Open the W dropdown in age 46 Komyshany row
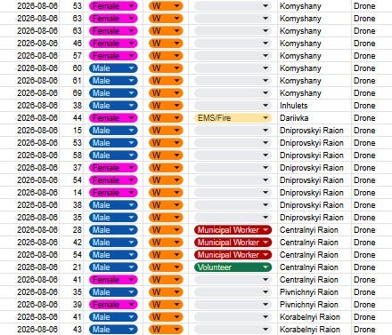 pos(166,44)
